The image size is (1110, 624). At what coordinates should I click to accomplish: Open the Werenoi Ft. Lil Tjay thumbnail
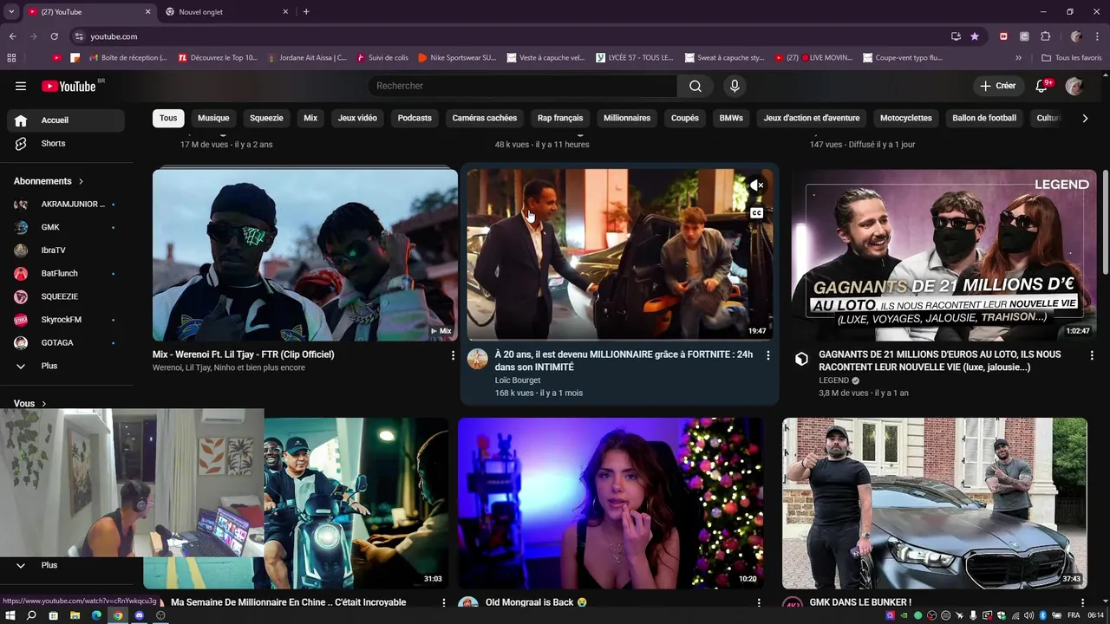pyautogui.click(x=305, y=255)
